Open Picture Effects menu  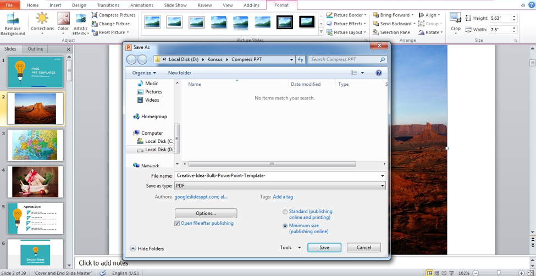(x=346, y=24)
